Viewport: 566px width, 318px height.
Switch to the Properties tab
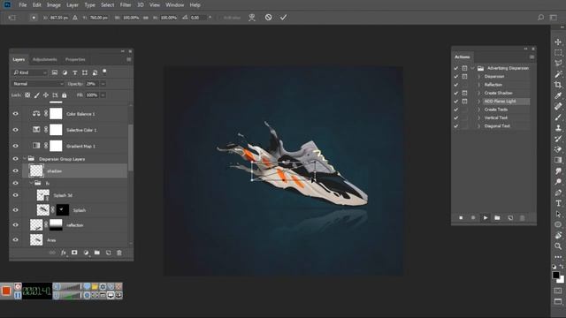[x=75, y=59]
